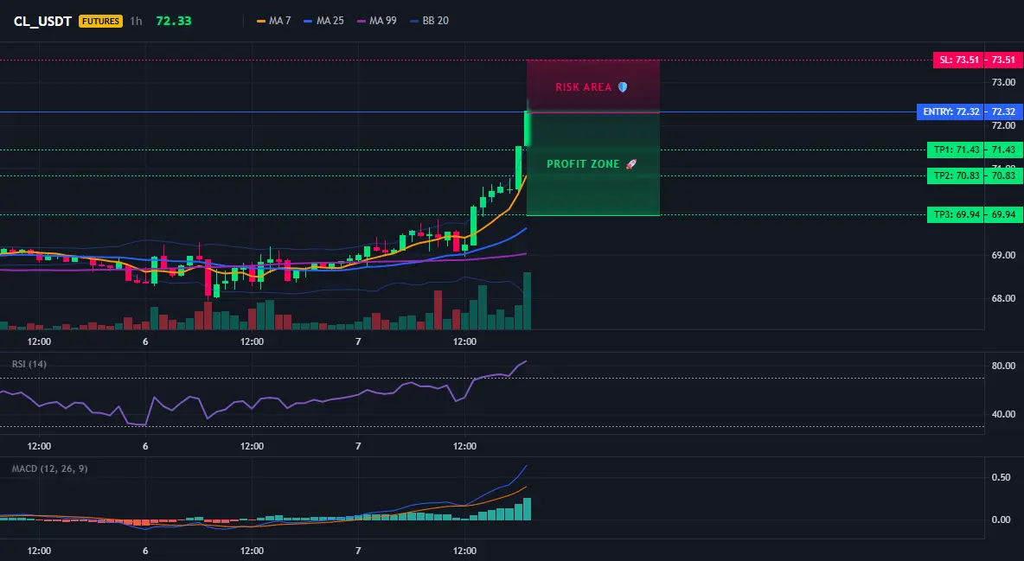Toggle the BB 20 legend entry
The height and width of the screenshot is (561, 1024).
tap(430, 21)
